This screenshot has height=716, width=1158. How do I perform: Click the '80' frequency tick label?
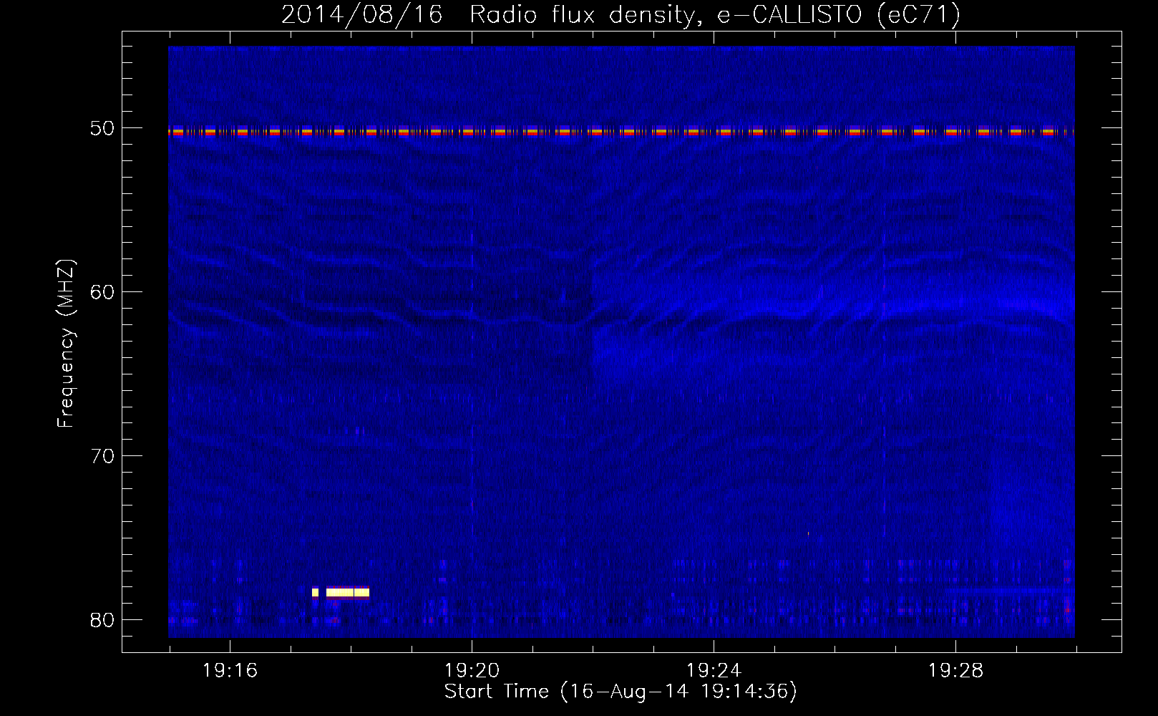point(102,620)
